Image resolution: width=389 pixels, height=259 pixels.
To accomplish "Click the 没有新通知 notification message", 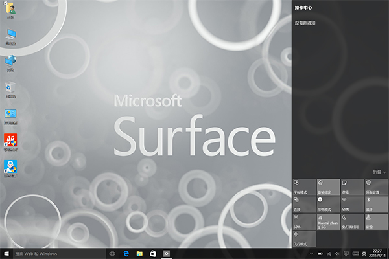I will click(x=305, y=23).
